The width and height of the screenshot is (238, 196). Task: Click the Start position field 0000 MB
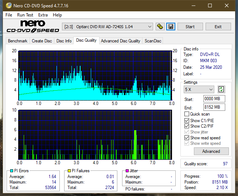[214, 99]
